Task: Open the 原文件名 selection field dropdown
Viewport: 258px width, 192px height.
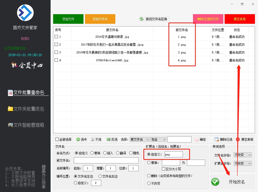Action: pos(140,139)
